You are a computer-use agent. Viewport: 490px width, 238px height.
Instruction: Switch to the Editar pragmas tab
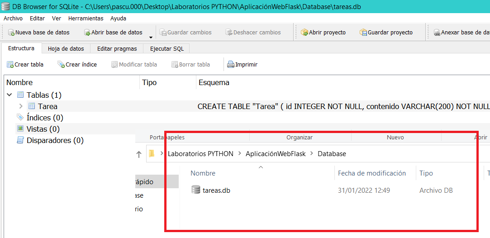pos(117,49)
